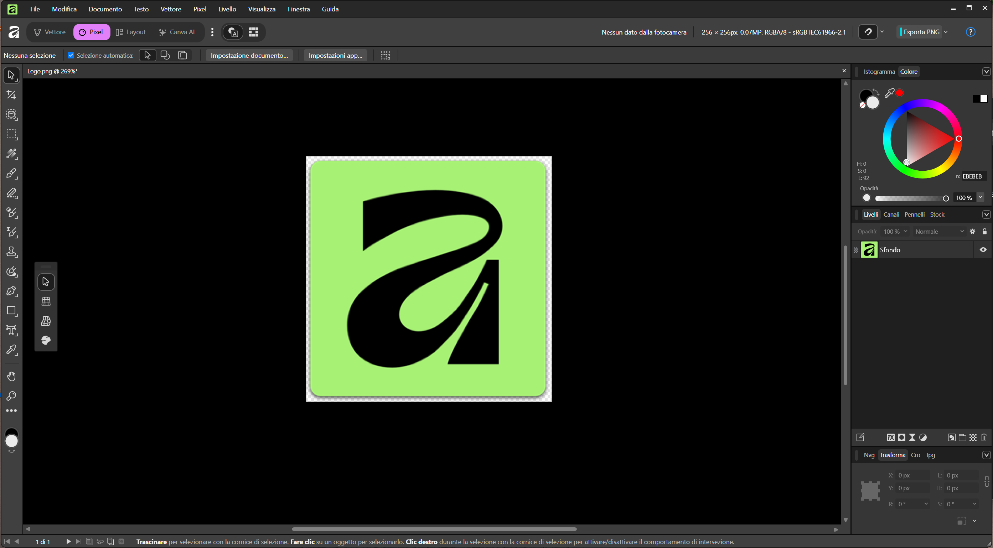Expand the Trasforma panel options menu
Viewport: 993px width, 548px height.
(x=986, y=455)
